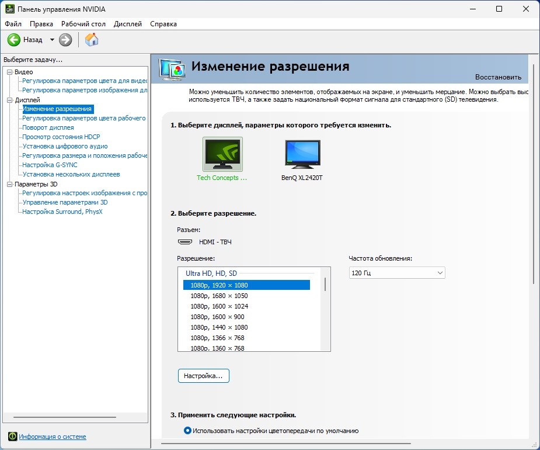
Task: Click the Восстановить link
Action: [498, 77]
